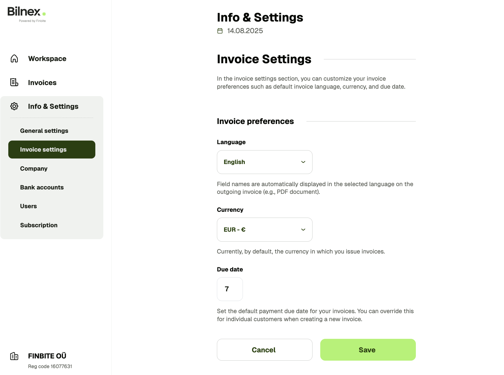Select Invoice settings in sidebar
The image size is (504, 375).
52,149
